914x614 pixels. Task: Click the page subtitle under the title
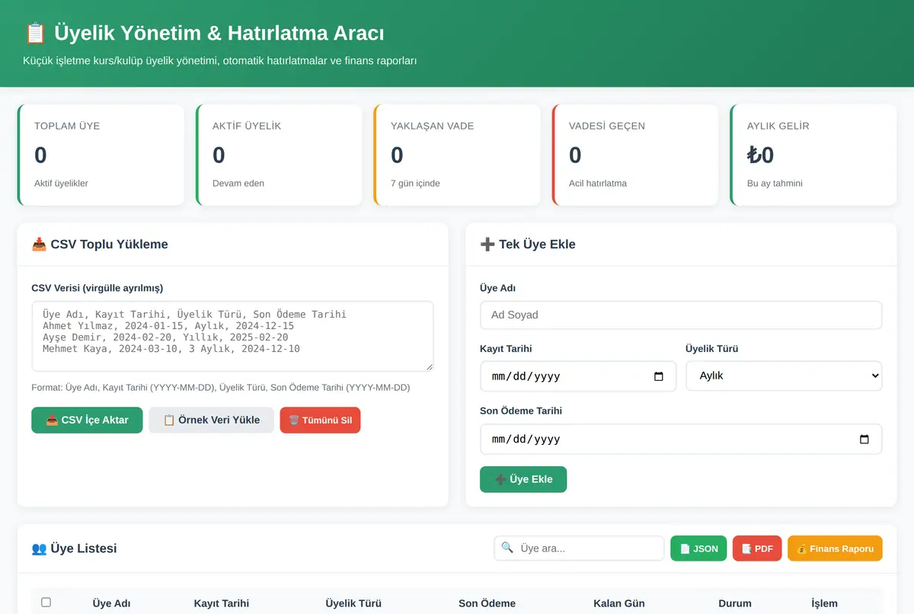220,60
